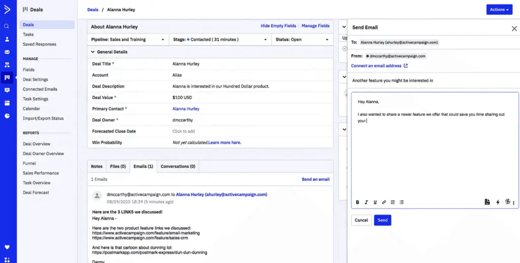Close the Send Email panel
The height and width of the screenshot is (263, 520).
click(x=514, y=29)
